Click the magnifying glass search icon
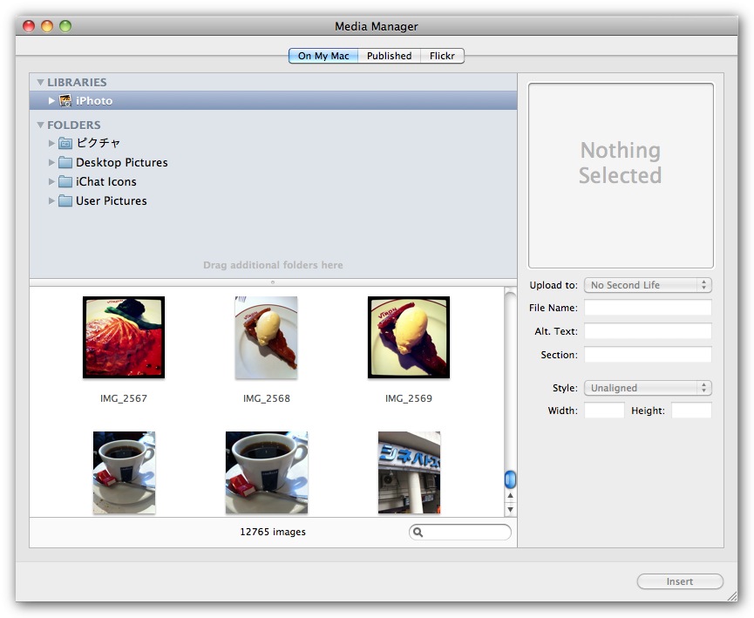The width and height of the screenshot is (754, 618). 418,533
